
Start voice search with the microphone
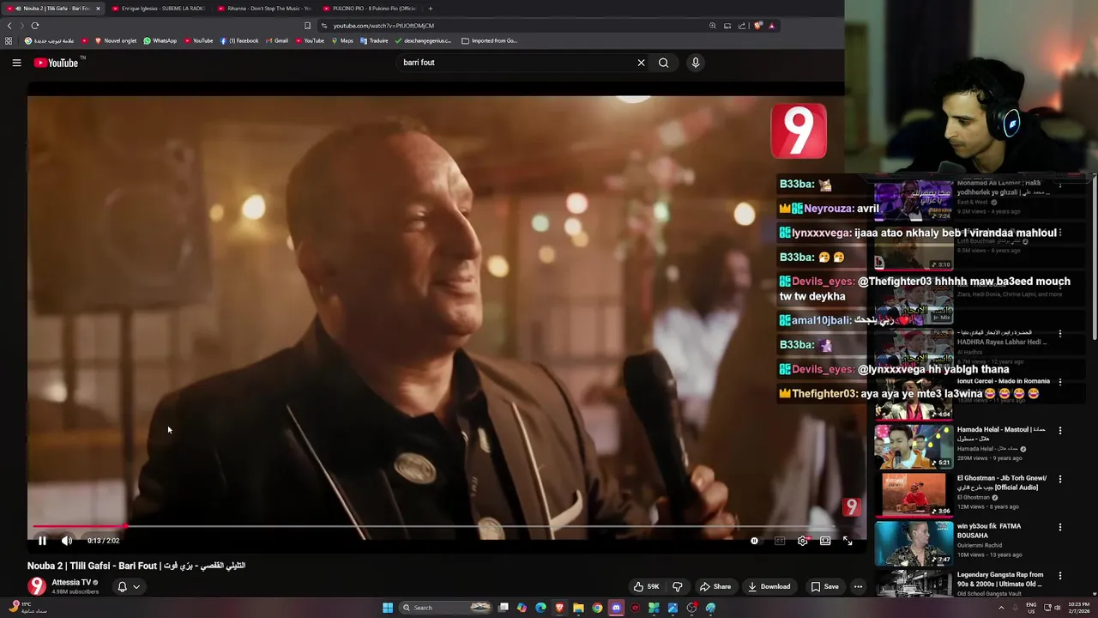point(696,63)
